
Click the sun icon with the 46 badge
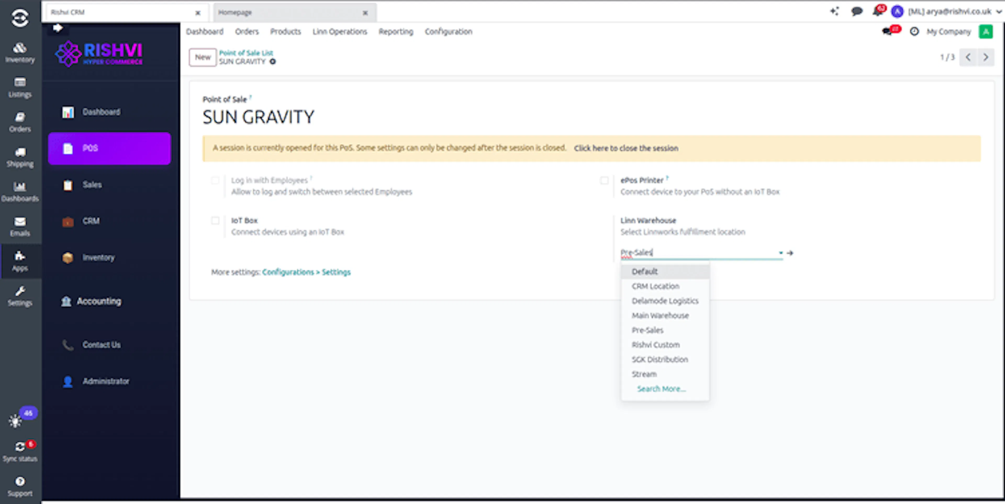15,421
